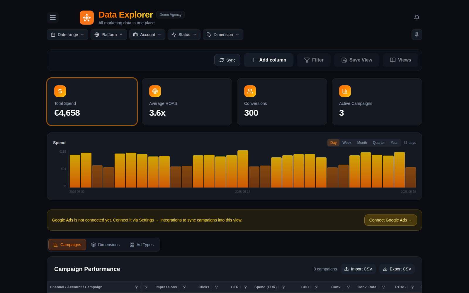Click the "Campaign Performance" heading
The width and height of the screenshot is (469, 293).
click(x=87, y=269)
